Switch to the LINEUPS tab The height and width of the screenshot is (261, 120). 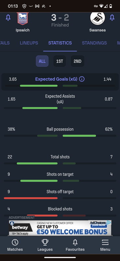click(29, 43)
